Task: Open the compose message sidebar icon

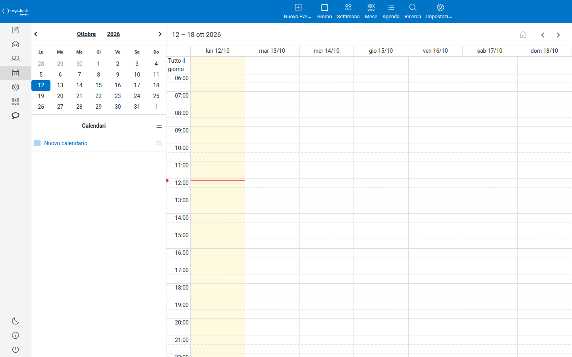Action: 15,30
